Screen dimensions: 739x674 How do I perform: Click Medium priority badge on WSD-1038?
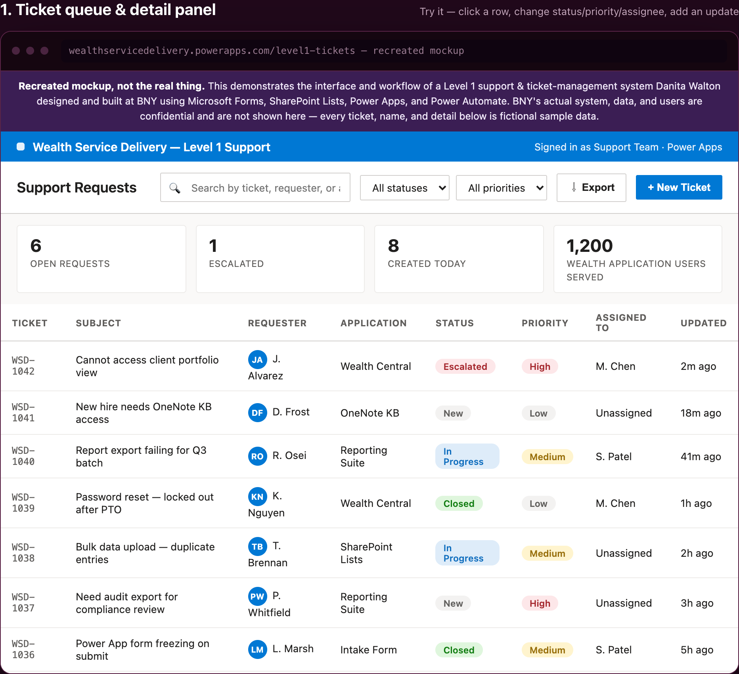point(547,553)
